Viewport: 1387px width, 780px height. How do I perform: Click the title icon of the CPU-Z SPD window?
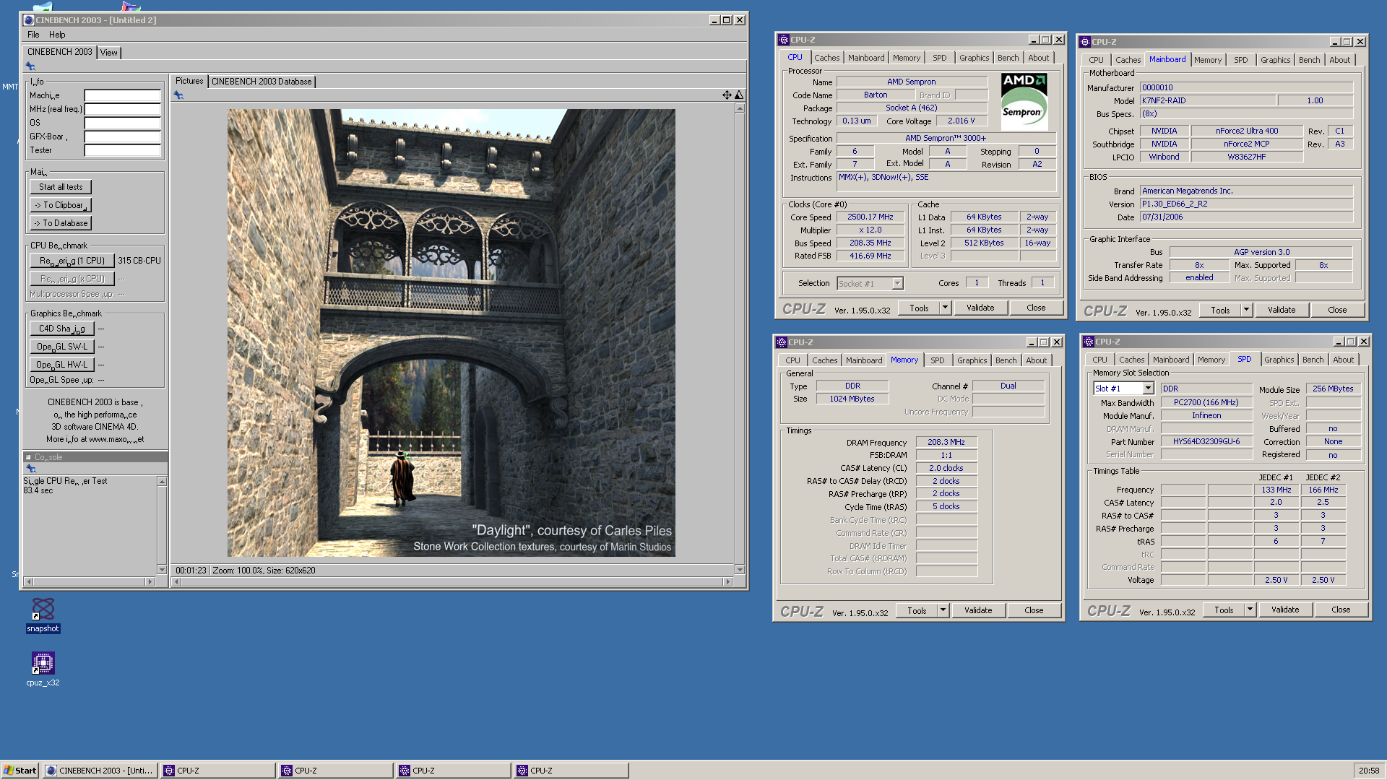(1088, 342)
